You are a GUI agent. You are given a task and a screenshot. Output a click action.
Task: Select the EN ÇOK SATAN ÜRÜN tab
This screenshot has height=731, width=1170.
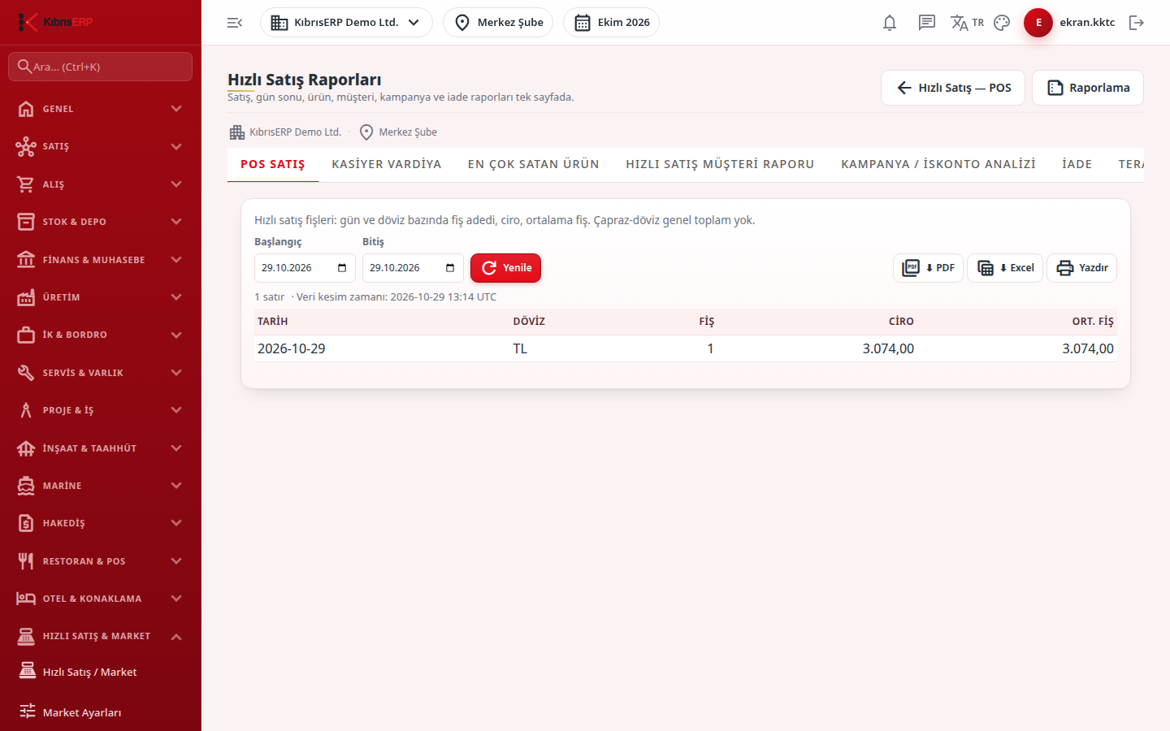534,164
